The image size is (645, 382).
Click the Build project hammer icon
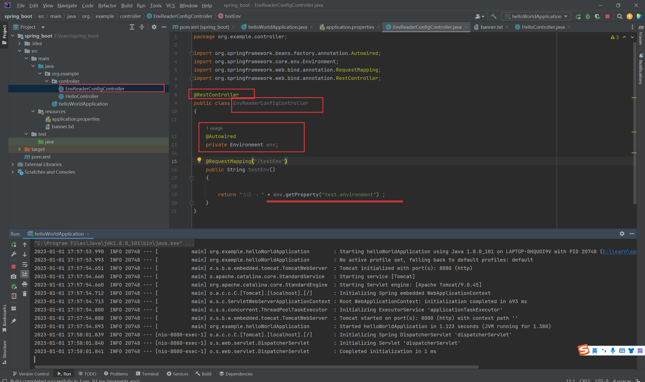(494, 16)
